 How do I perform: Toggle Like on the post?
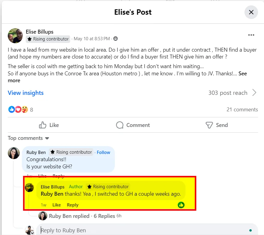(x=49, y=125)
